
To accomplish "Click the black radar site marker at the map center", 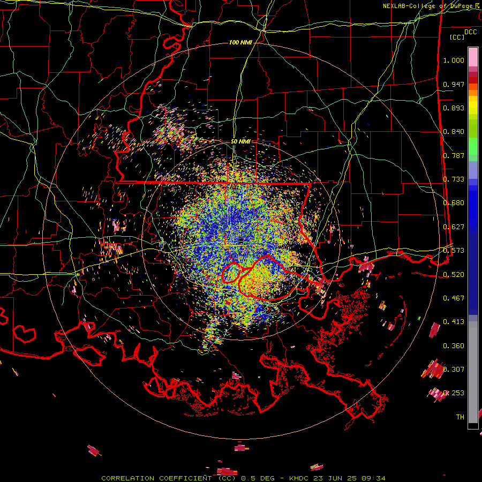I will [242, 240].
